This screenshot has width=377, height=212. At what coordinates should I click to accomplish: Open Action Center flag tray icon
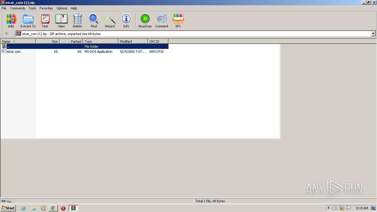pyautogui.click(x=349, y=208)
